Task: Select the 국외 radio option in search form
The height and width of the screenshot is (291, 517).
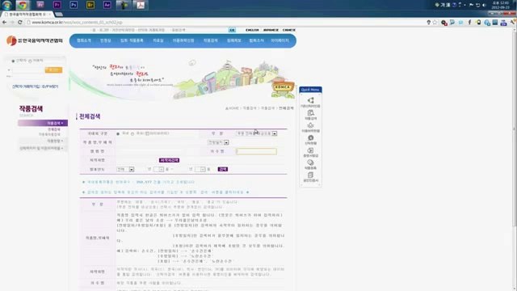Action: pos(132,133)
